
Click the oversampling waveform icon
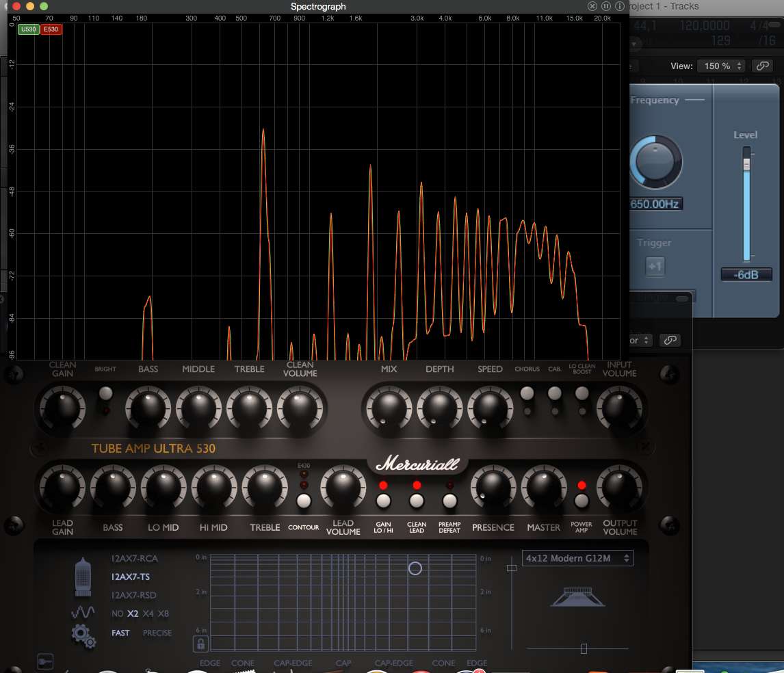coord(83,613)
